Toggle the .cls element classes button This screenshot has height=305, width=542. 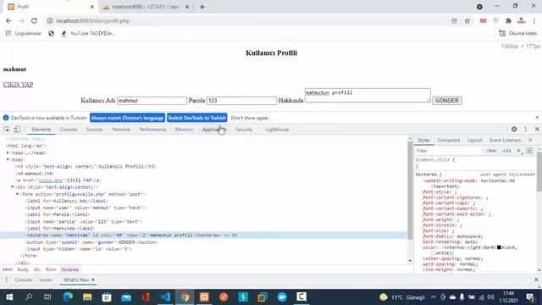(x=506, y=151)
